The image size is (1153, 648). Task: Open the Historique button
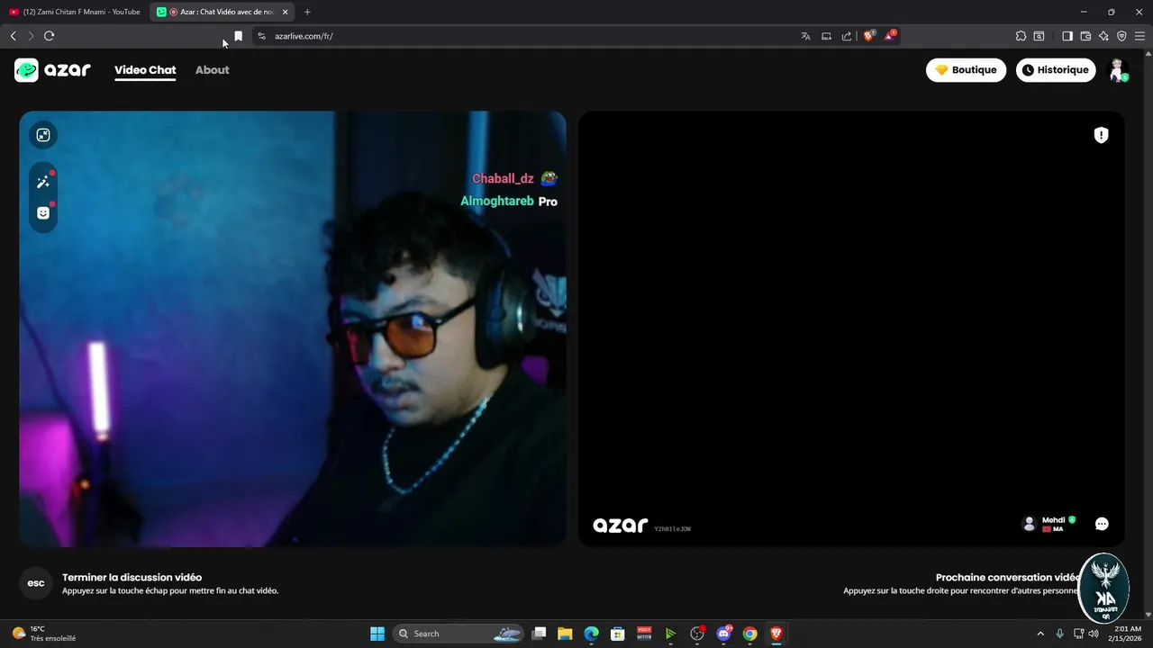[x=1055, y=70]
